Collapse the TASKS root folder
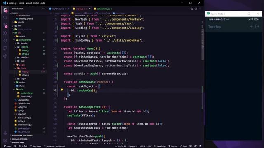The height and width of the screenshot is (148, 264). point(15,13)
